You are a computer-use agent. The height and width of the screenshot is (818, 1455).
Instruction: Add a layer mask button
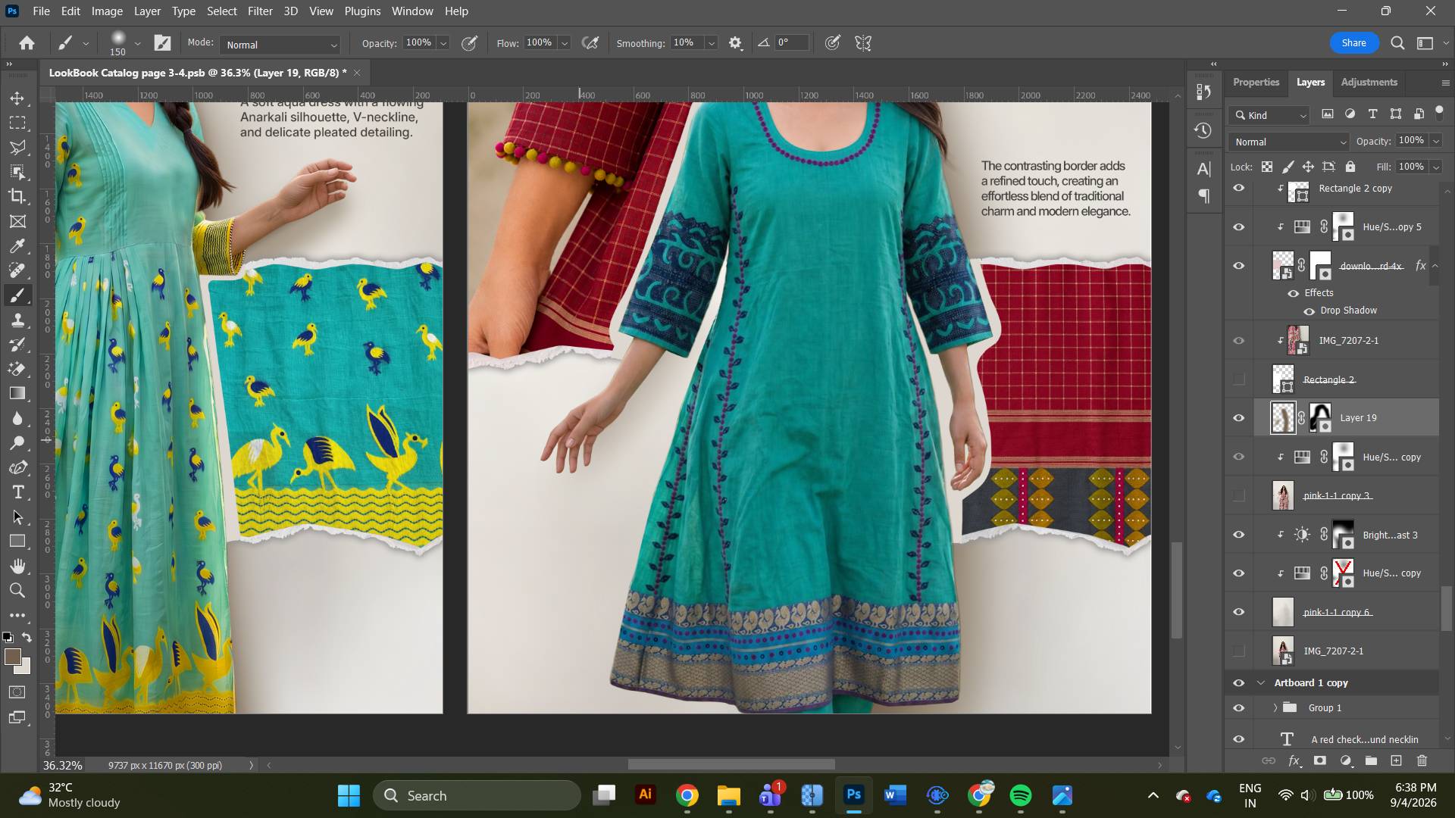(1320, 760)
